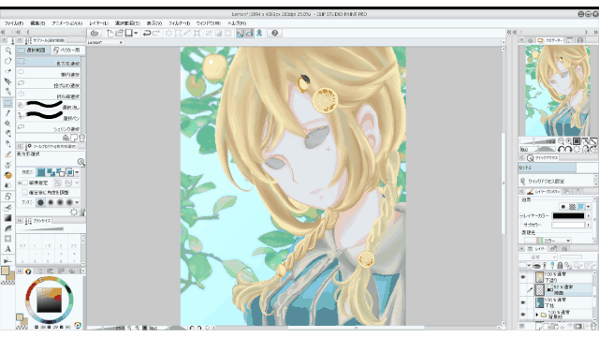Select the Zoom magnifier tool
This screenshot has height=337, width=599.
pos(7,51)
